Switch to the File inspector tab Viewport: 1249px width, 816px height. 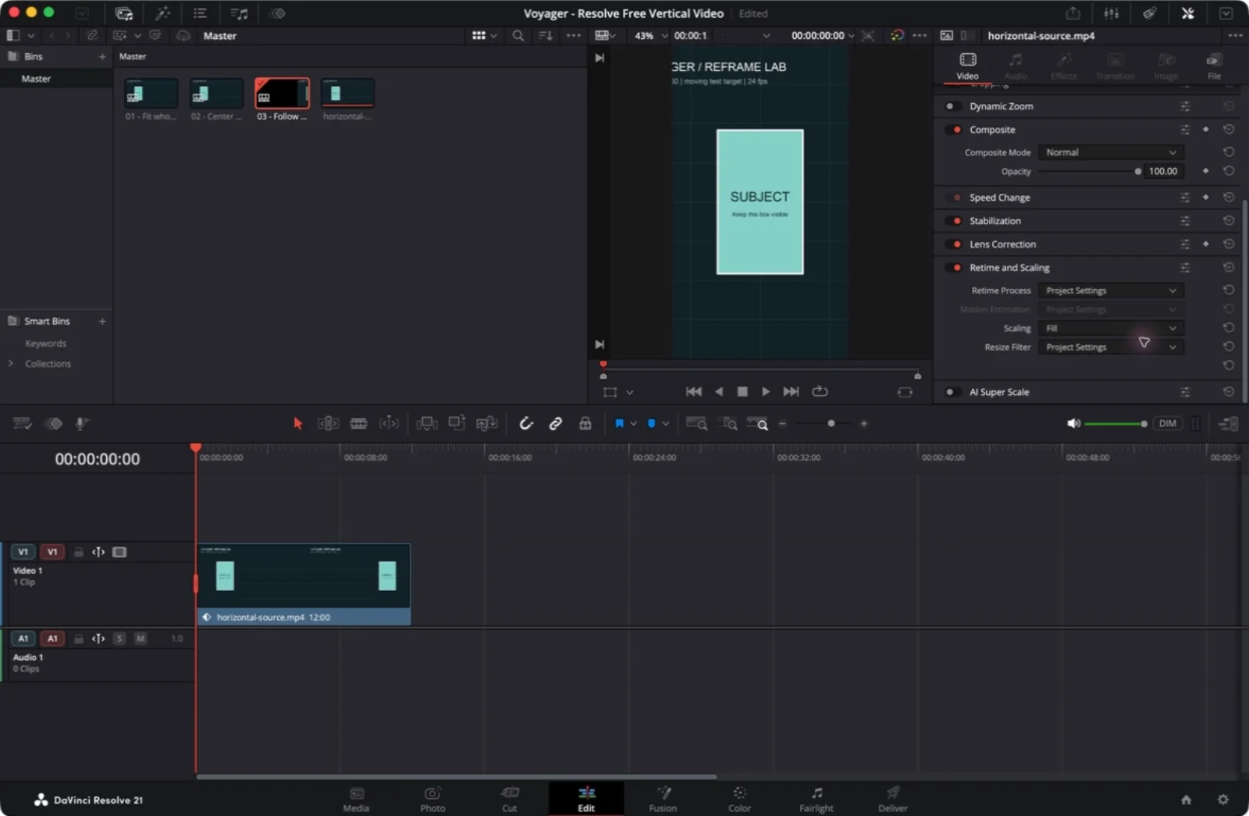point(1214,66)
